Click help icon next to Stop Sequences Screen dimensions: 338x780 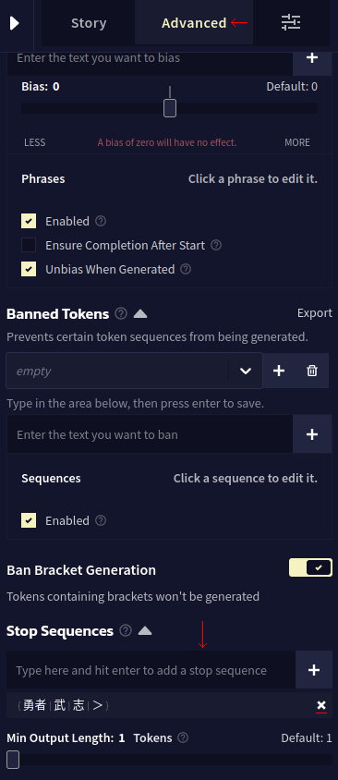(126, 631)
